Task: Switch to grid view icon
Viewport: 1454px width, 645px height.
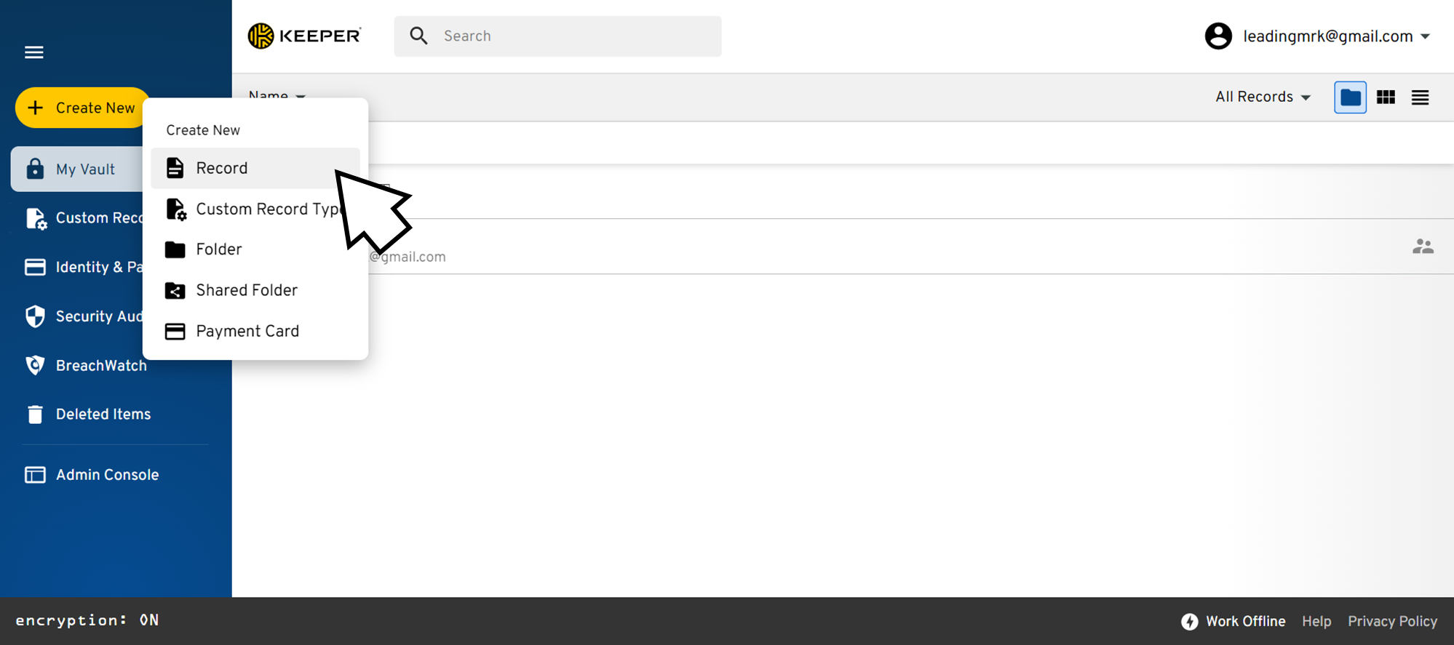Action: 1386,97
